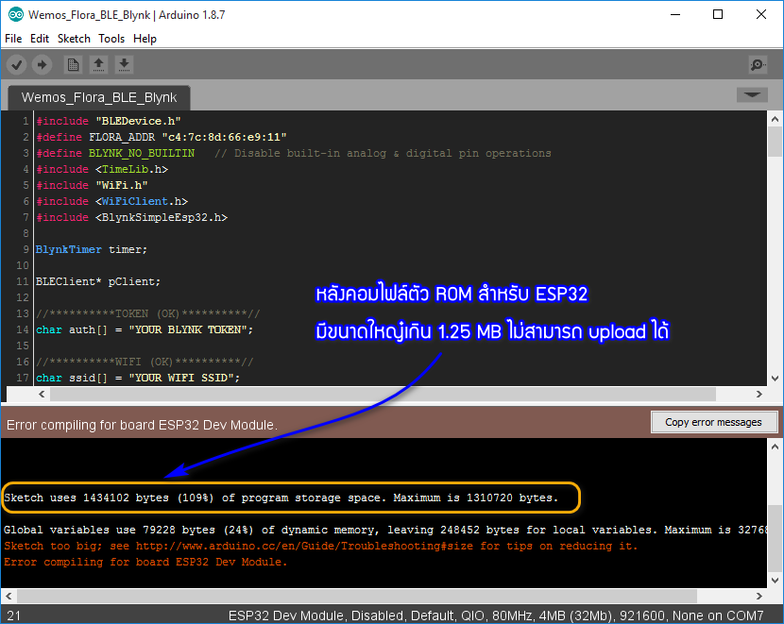Open the Serial Monitor magnifier icon
The height and width of the screenshot is (624, 784).
[758, 64]
